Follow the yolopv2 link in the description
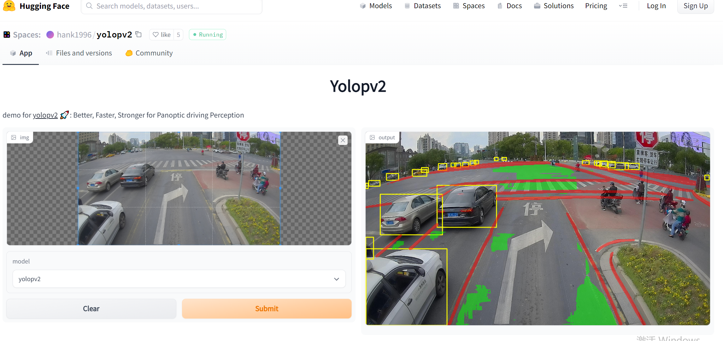The width and height of the screenshot is (723, 341). [x=45, y=115]
